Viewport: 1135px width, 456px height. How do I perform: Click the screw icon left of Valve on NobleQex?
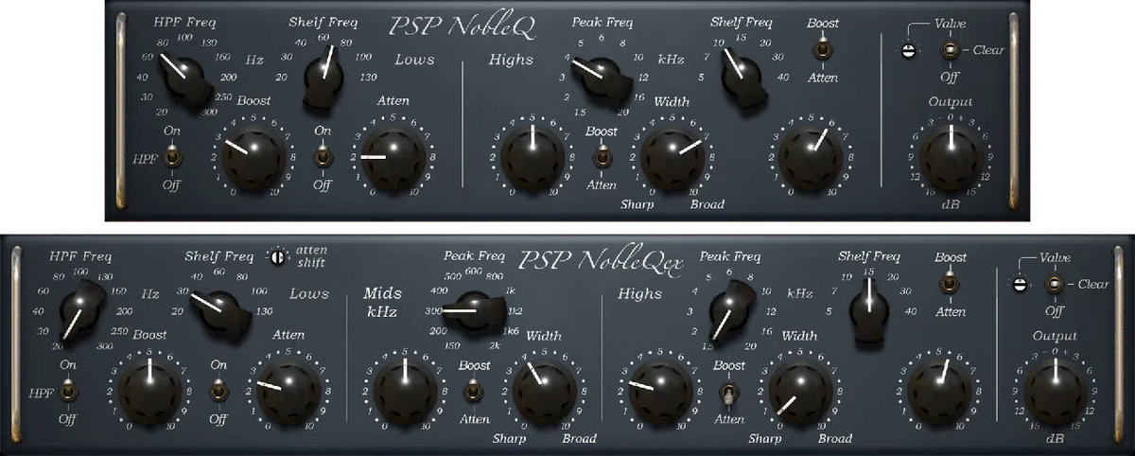pyautogui.click(x=1021, y=284)
